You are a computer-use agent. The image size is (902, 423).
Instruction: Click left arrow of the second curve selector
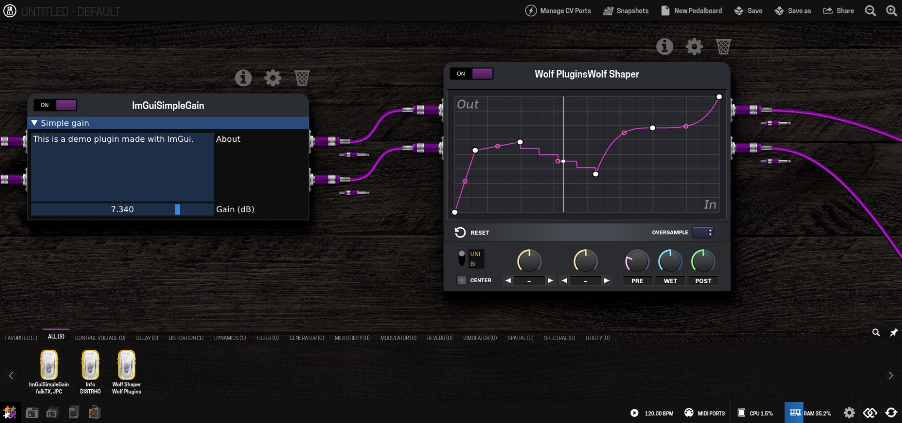coord(565,281)
